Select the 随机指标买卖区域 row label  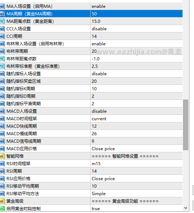[x=24, y=81]
